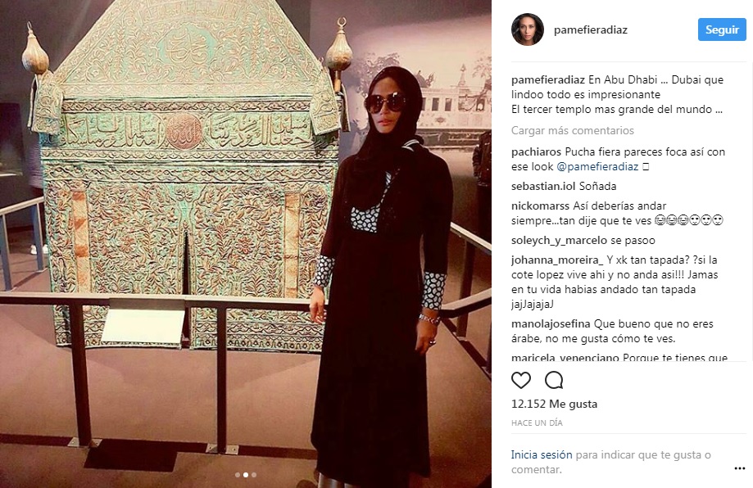This screenshot has height=488, width=753.
Task: Select the first carousel dot indicator
Action: coord(238,475)
